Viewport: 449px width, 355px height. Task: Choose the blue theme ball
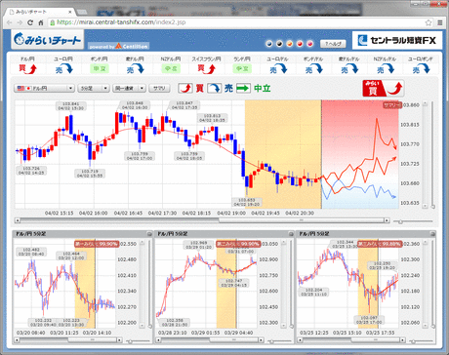click(269, 43)
